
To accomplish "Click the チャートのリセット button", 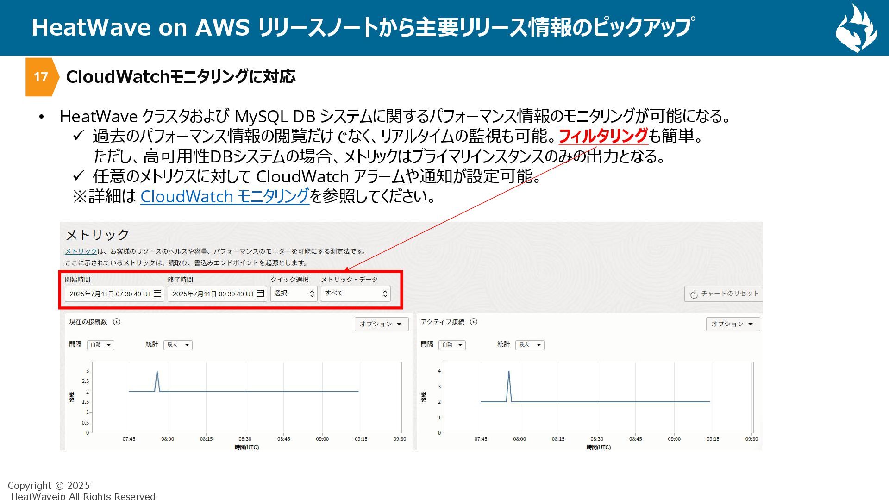I will tap(723, 294).
